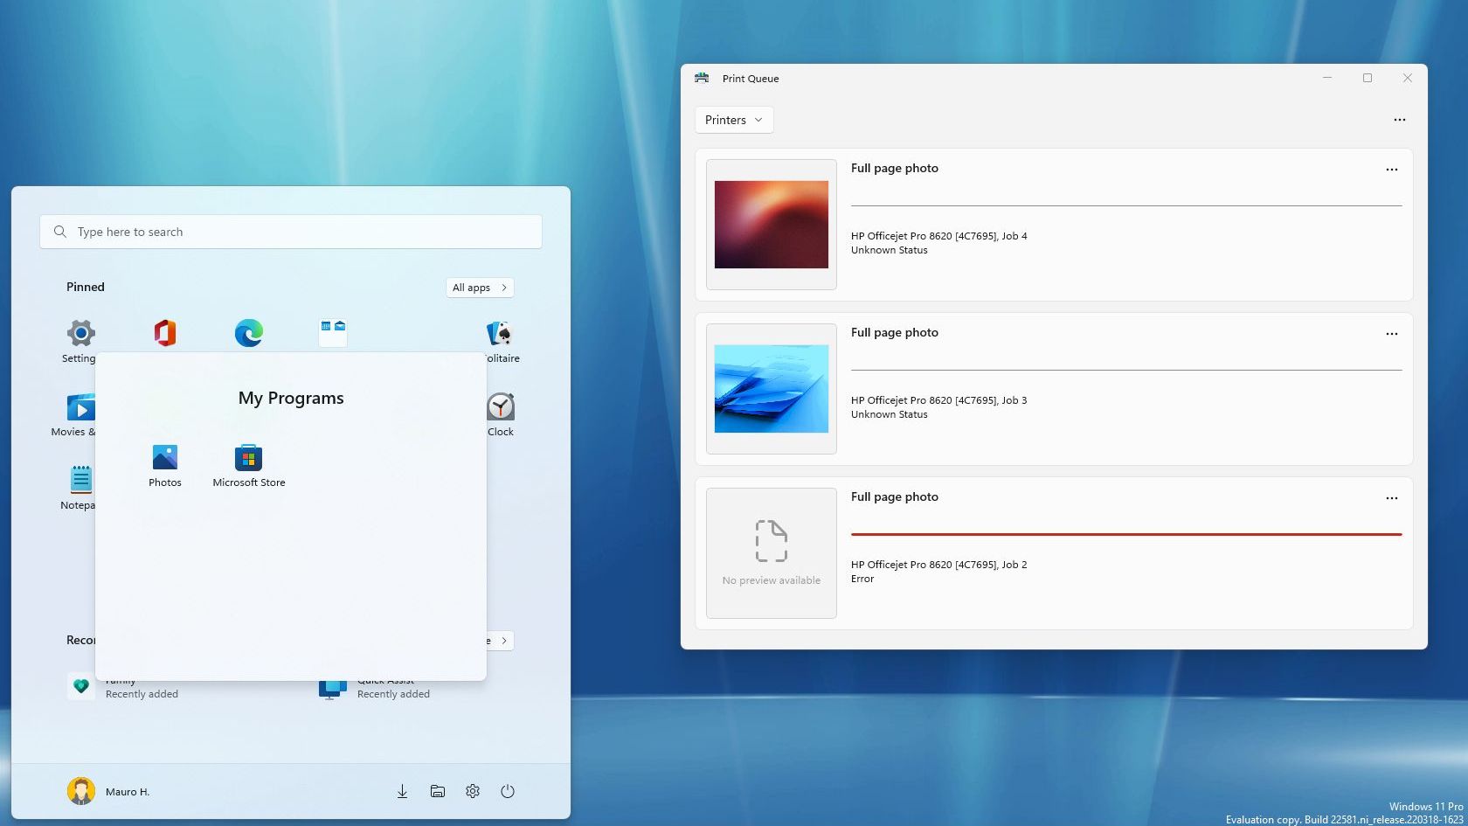Maximize the Print Queue window
This screenshot has width=1468, height=826.
(x=1368, y=78)
